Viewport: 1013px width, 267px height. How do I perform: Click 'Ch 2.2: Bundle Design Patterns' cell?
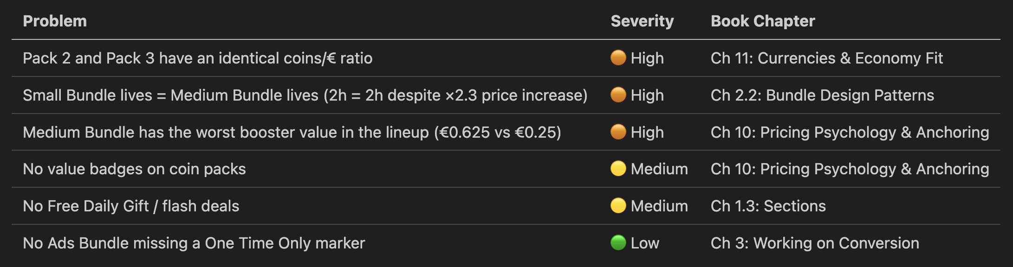(x=822, y=95)
